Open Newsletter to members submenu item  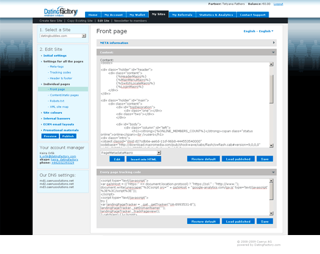(130, 21)
